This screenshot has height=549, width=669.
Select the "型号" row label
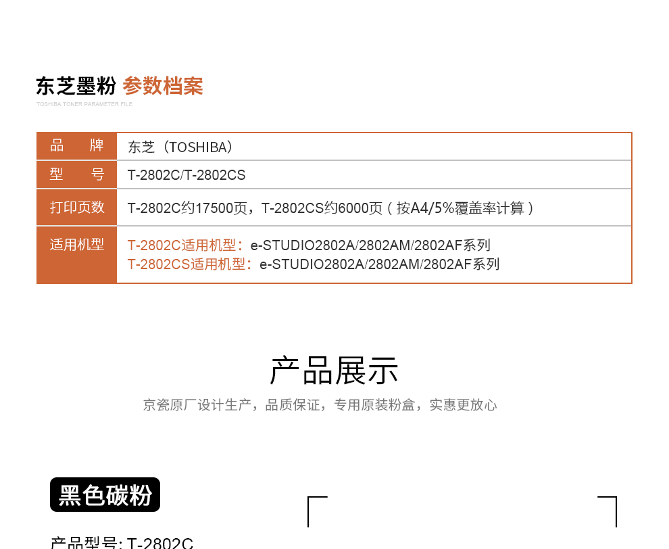(77, 174)
